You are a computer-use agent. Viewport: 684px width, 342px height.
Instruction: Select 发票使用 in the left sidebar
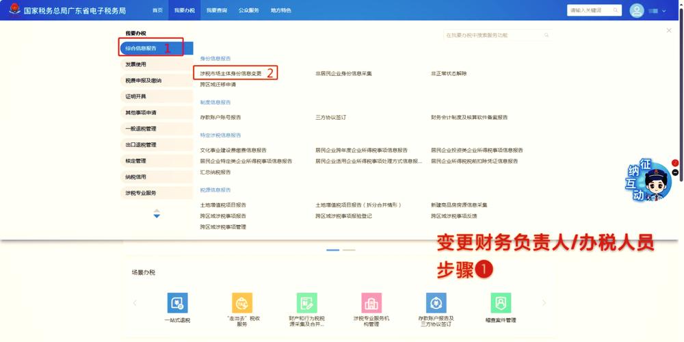tap(135, 64)
